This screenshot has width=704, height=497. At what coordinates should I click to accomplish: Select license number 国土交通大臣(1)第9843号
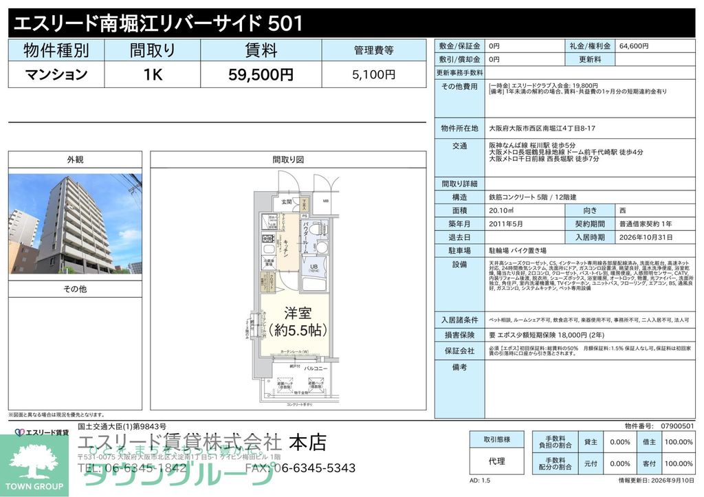(122, 426)
